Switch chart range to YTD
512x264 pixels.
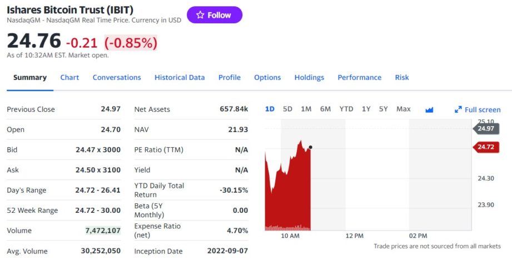tap(346, 109)
